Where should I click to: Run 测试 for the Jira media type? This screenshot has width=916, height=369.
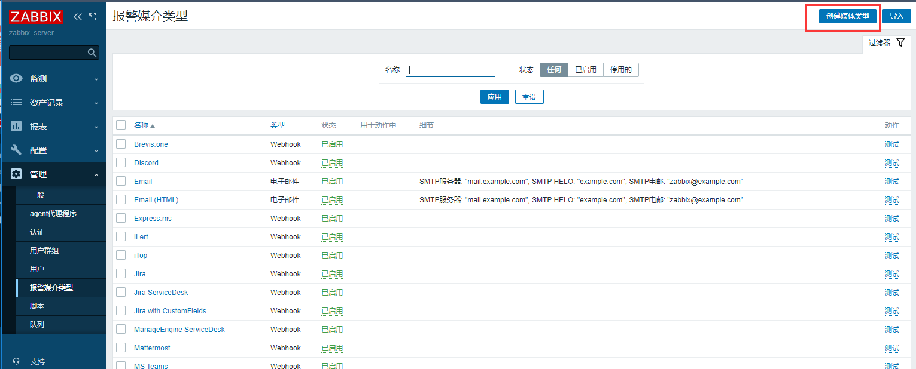[x=891, y=273]
